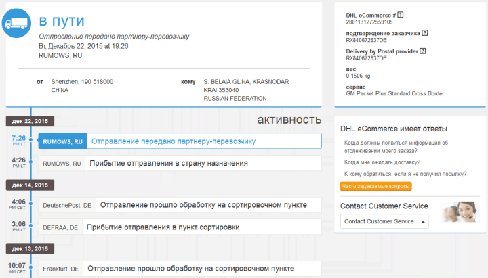Click the 10:07 AM CET timeline time

point(17,268)
